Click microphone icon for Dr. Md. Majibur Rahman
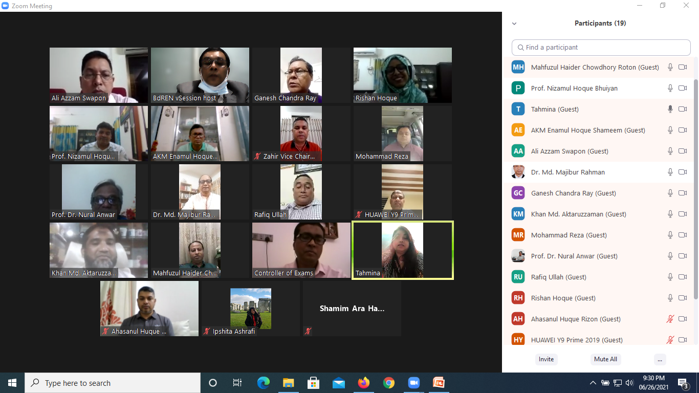The image size is (699, 393). point(670,172)
